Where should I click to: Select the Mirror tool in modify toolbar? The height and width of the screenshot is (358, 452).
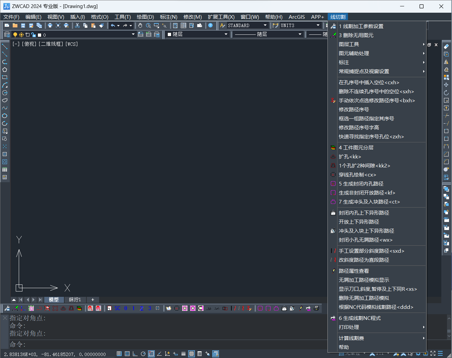click(x=446, y=62)
